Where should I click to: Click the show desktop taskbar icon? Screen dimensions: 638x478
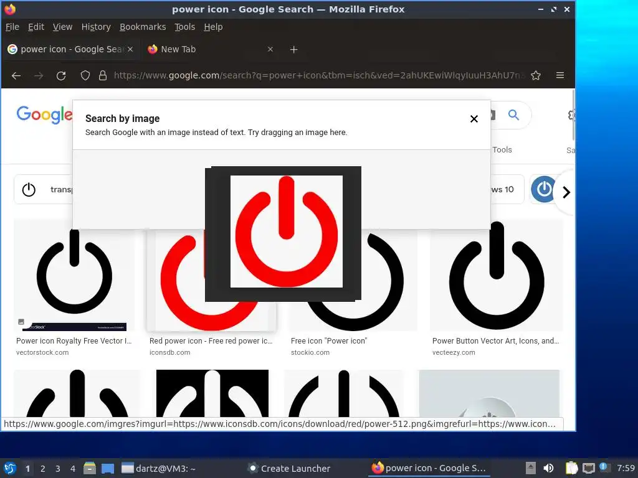[x=108, y=468]
